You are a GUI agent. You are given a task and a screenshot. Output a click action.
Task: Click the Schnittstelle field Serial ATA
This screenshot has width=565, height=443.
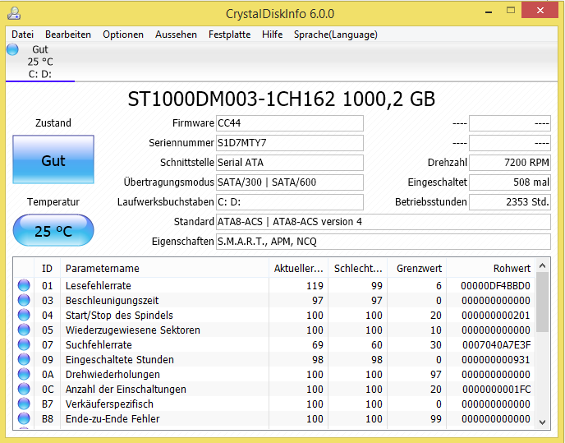pyautogui.click(x=290, y=163)
